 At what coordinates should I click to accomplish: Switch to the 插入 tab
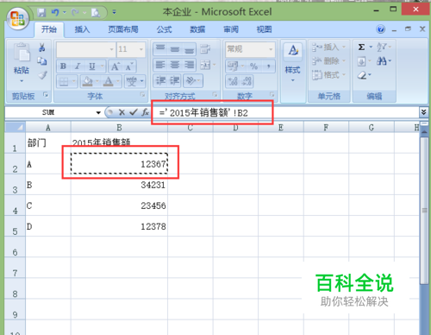click(x=82, y=29)
